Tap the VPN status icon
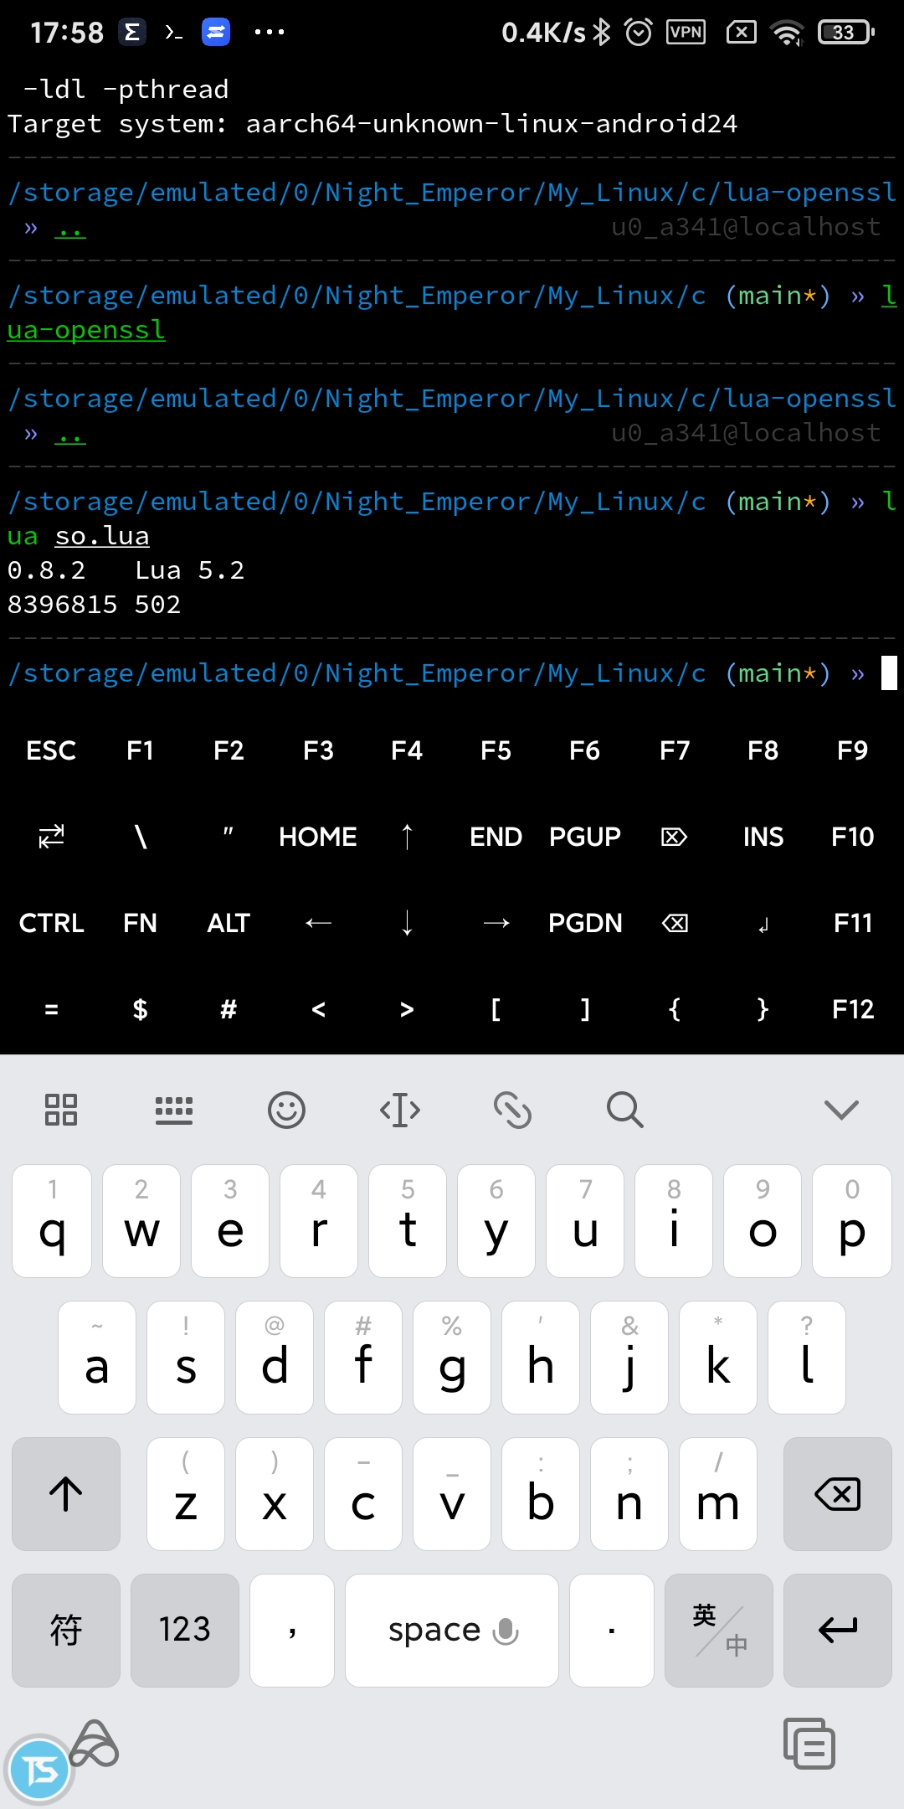This screenshot has width=904, height=1809. pos(686,33)
